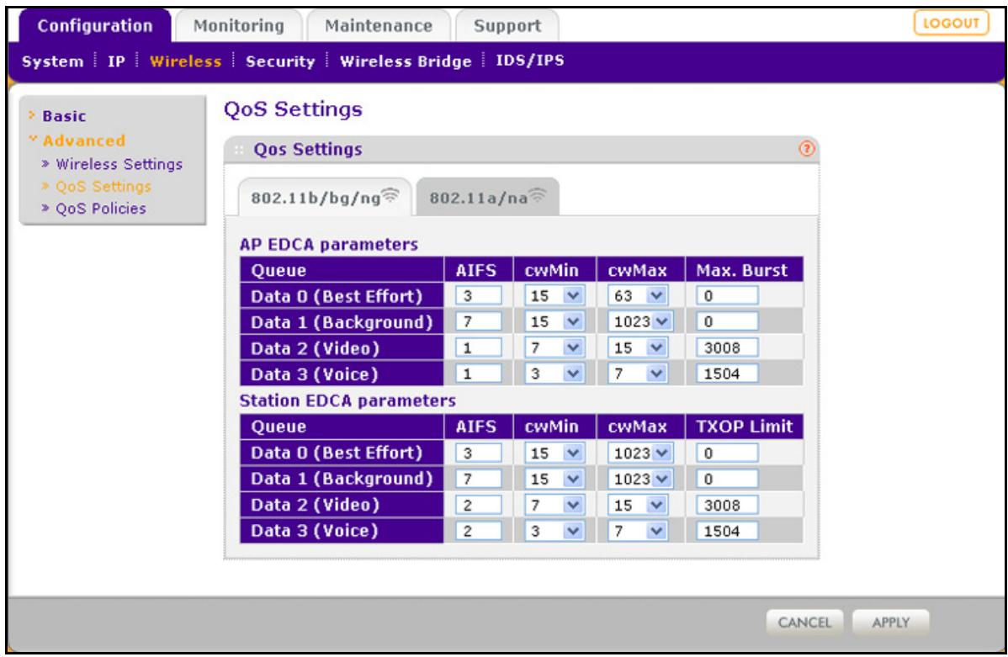The width and height of the screenshot is (1008, 657).
Task: Edit Station Background TXOP Limit field
Action: click(727, 479)
